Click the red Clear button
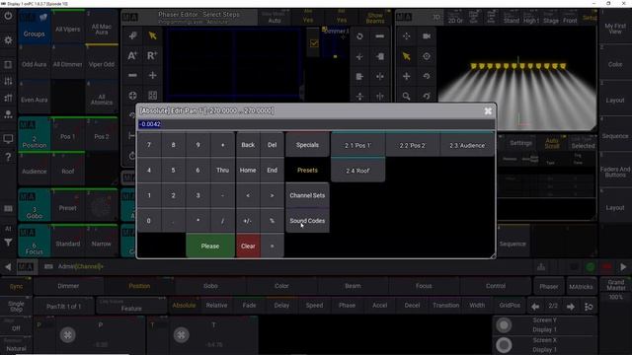 248,246
